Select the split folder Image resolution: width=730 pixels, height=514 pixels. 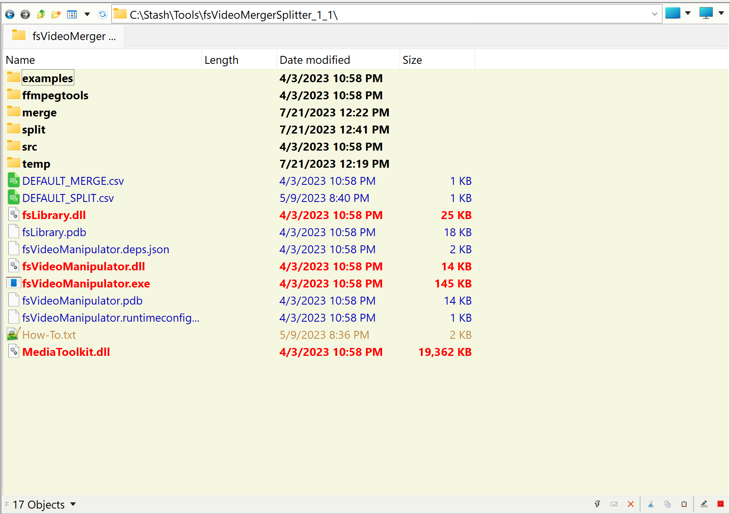pos(33,130)
